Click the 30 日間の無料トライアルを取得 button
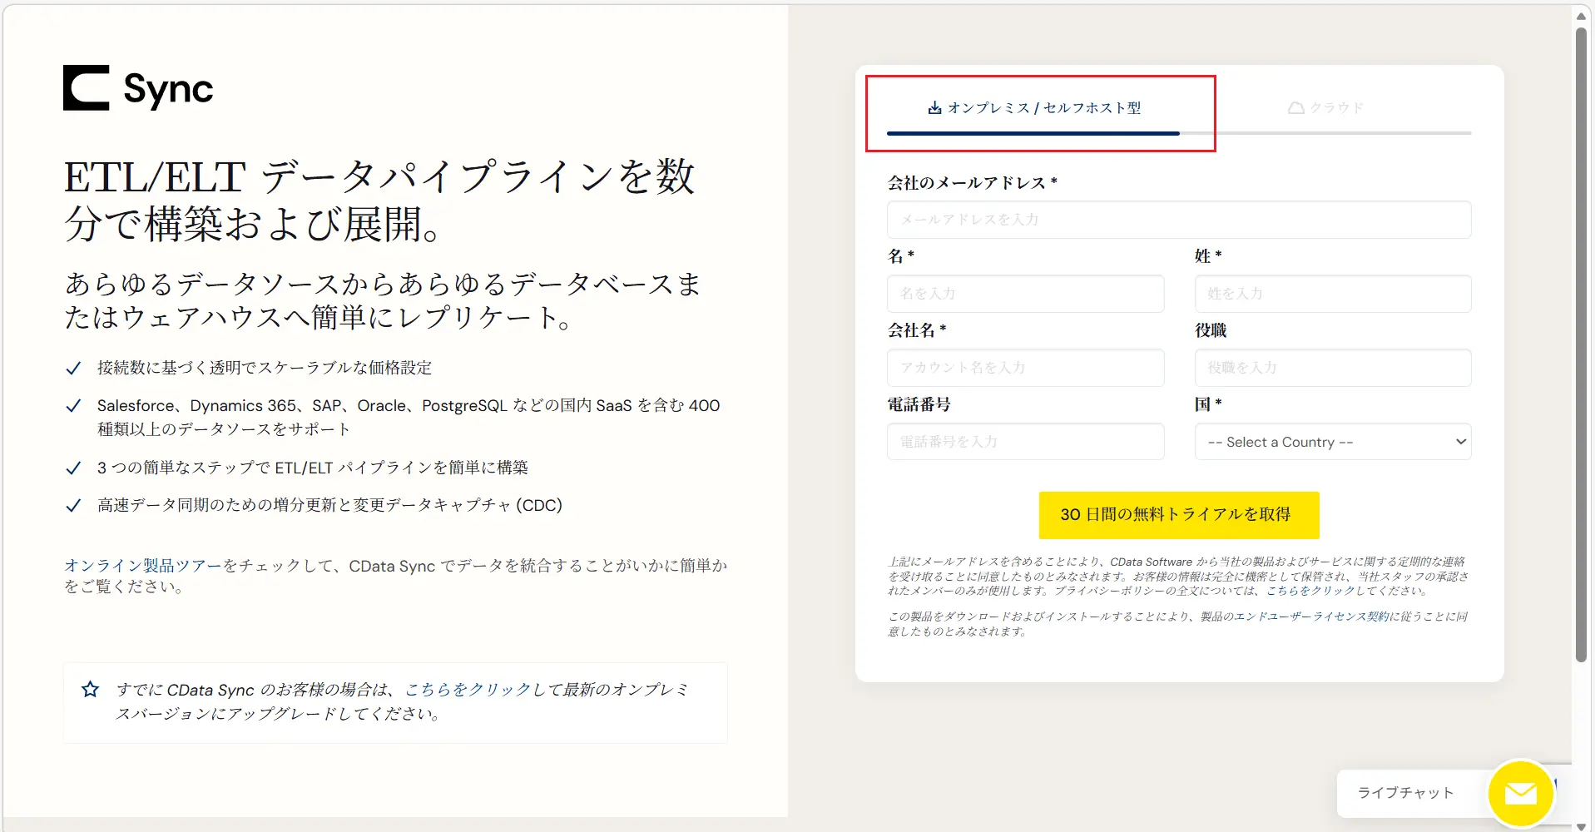Viewport: 1595px width, 832px height. coord(1179,515)
